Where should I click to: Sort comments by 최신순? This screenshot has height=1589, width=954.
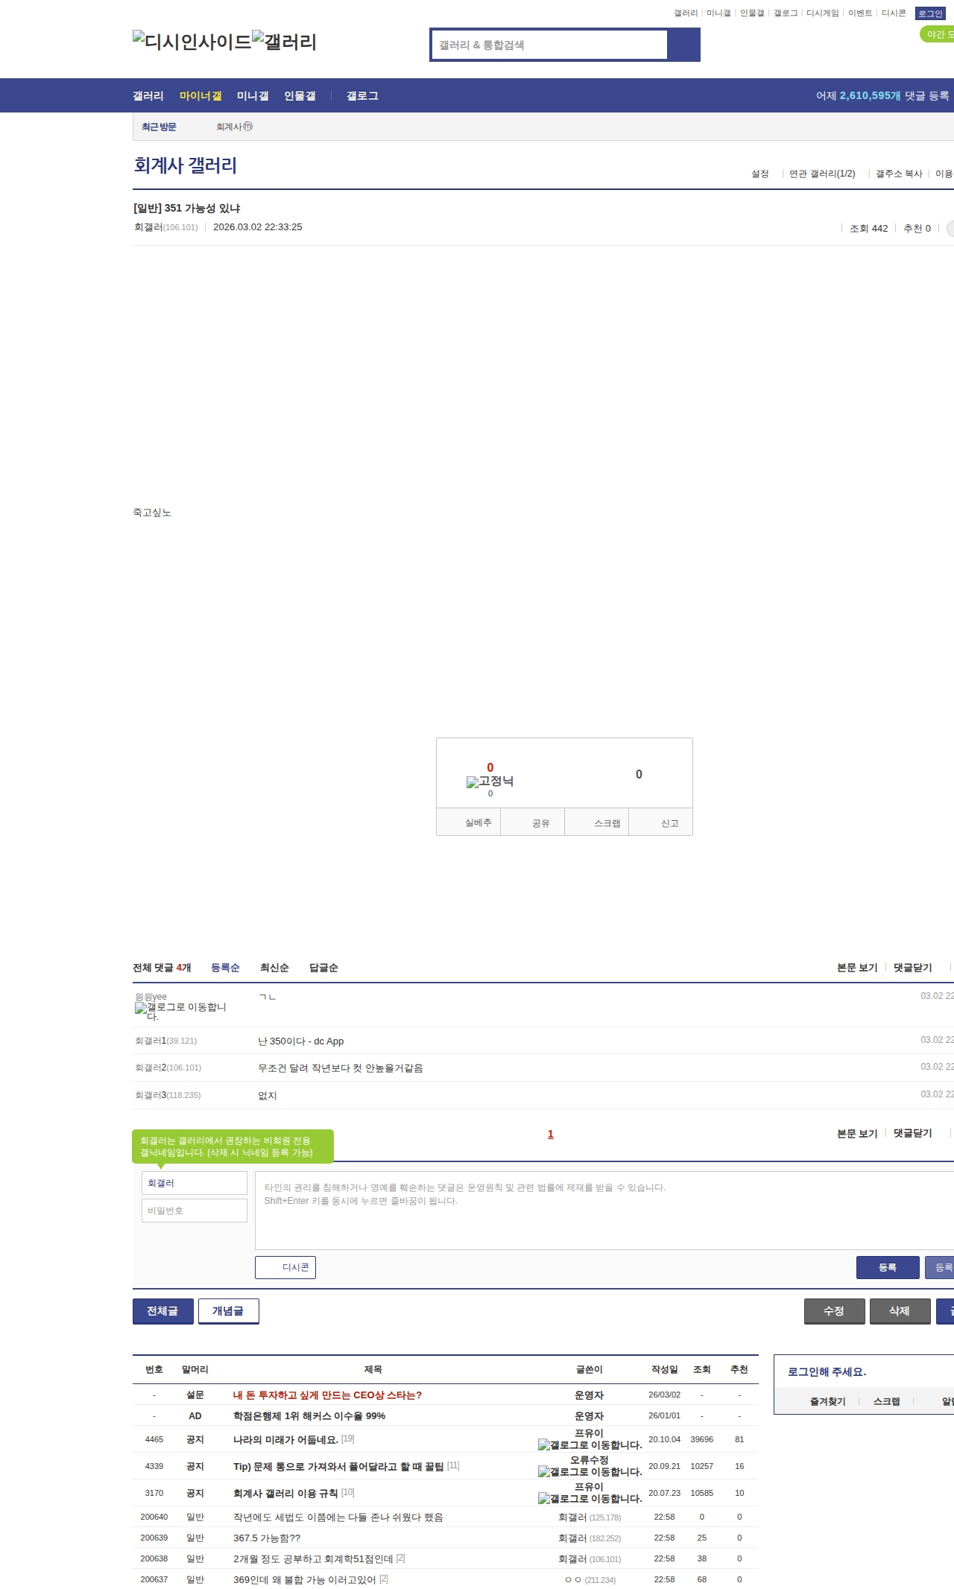(274, 967)
